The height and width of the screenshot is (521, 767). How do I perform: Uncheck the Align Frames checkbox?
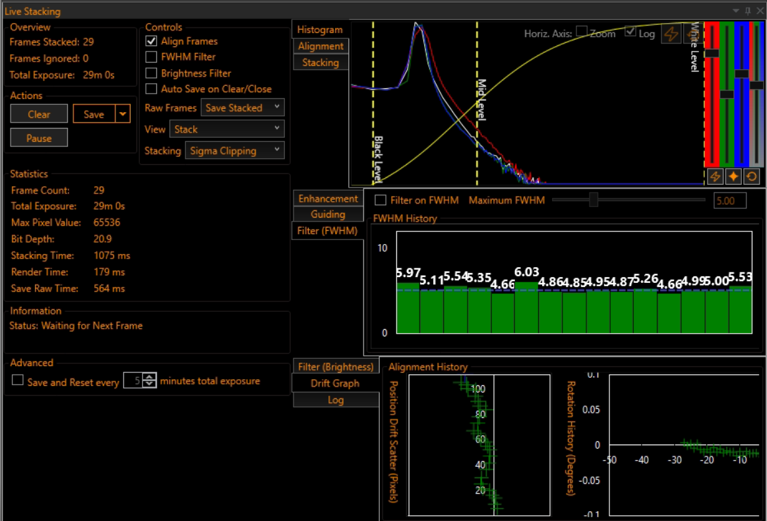[151, 41]
